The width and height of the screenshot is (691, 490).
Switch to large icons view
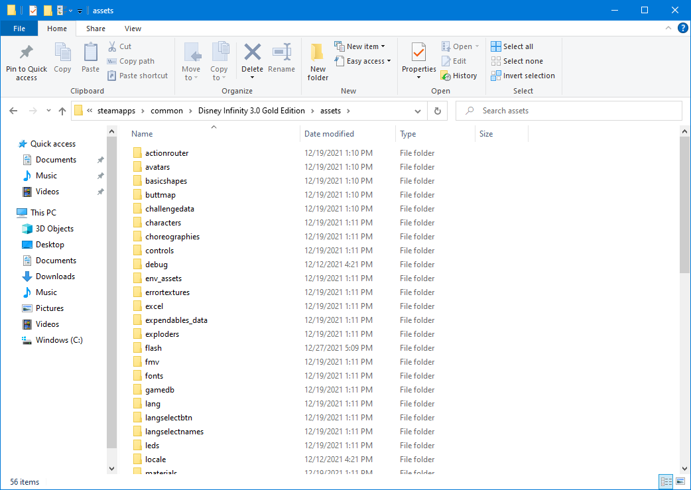[x=680, y=481]
